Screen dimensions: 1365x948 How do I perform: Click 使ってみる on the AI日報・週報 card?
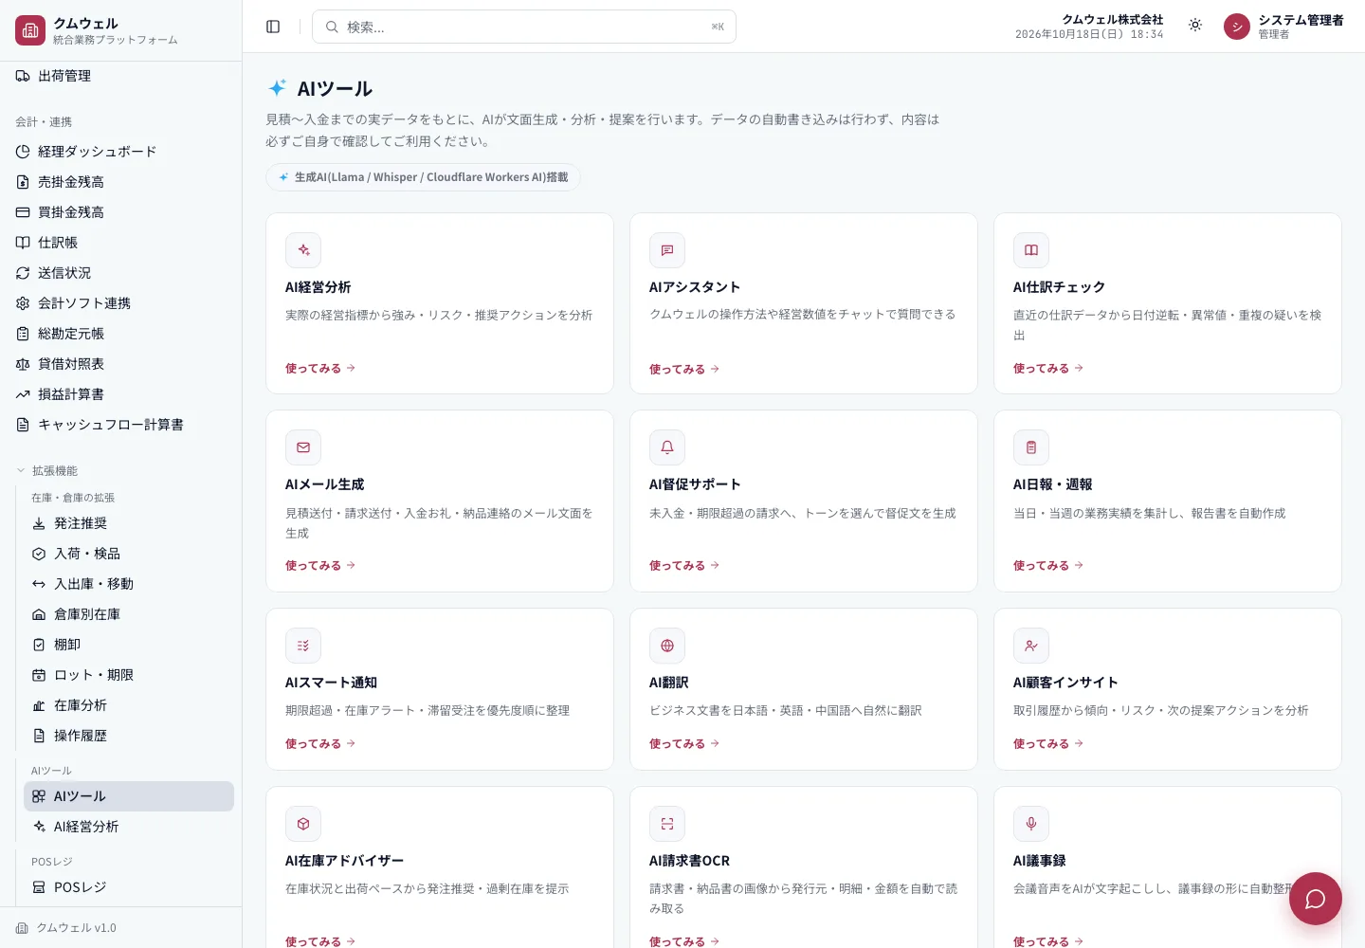click(x=1048, y=565)
